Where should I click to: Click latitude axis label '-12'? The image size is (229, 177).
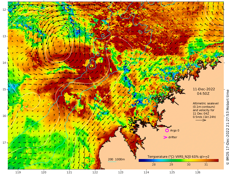[4, 10]
